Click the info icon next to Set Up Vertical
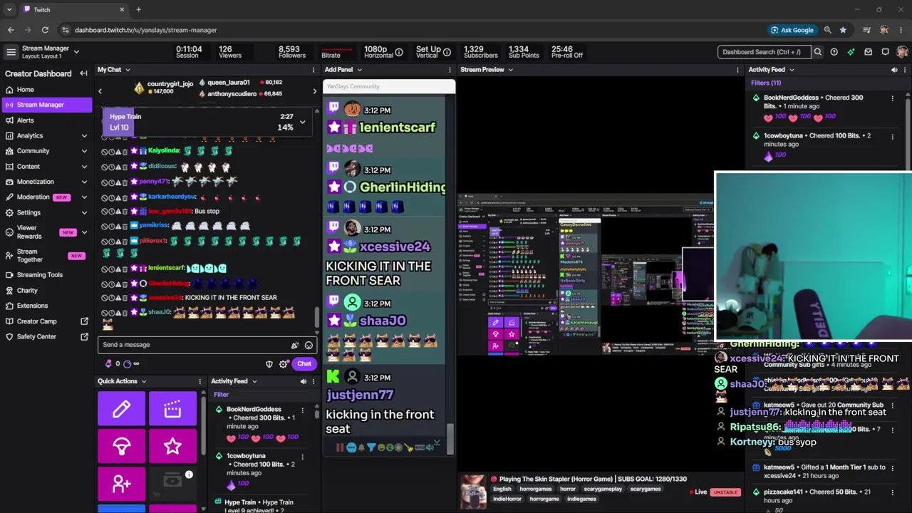The image size is (912, 513). (447, 52)
